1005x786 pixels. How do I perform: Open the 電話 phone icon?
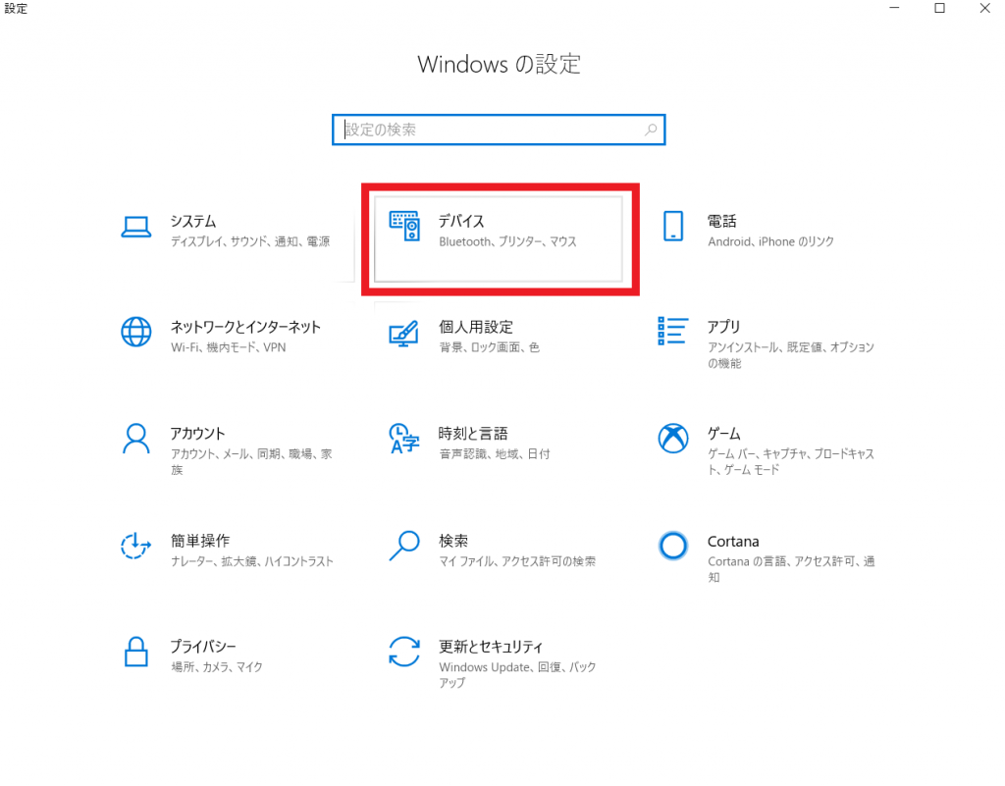(x=673, y=226)
